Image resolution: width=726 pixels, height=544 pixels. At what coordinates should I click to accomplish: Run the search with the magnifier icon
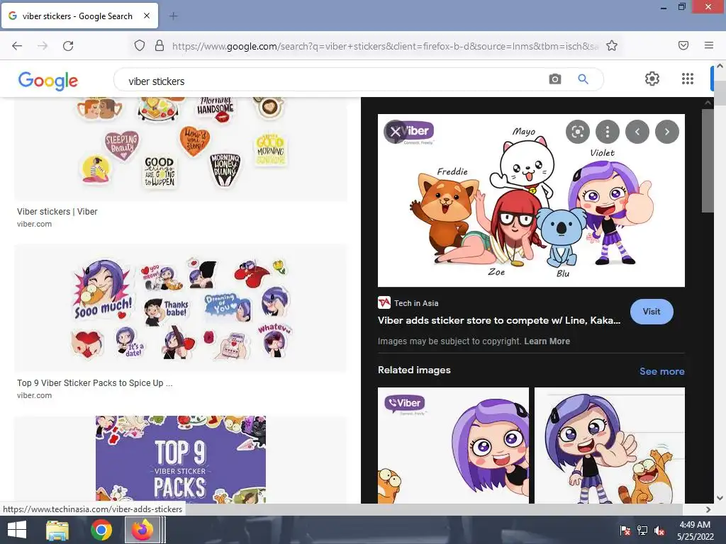coord(583,79)
